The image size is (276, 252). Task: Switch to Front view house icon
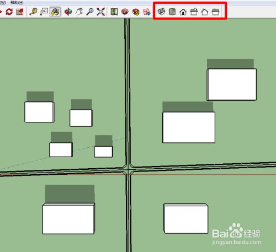(x=183, y=12)
